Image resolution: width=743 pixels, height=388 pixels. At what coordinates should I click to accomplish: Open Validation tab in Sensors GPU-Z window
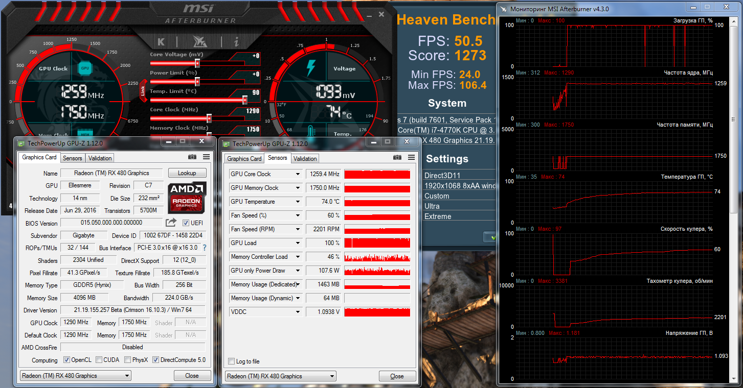pos(305,159)
